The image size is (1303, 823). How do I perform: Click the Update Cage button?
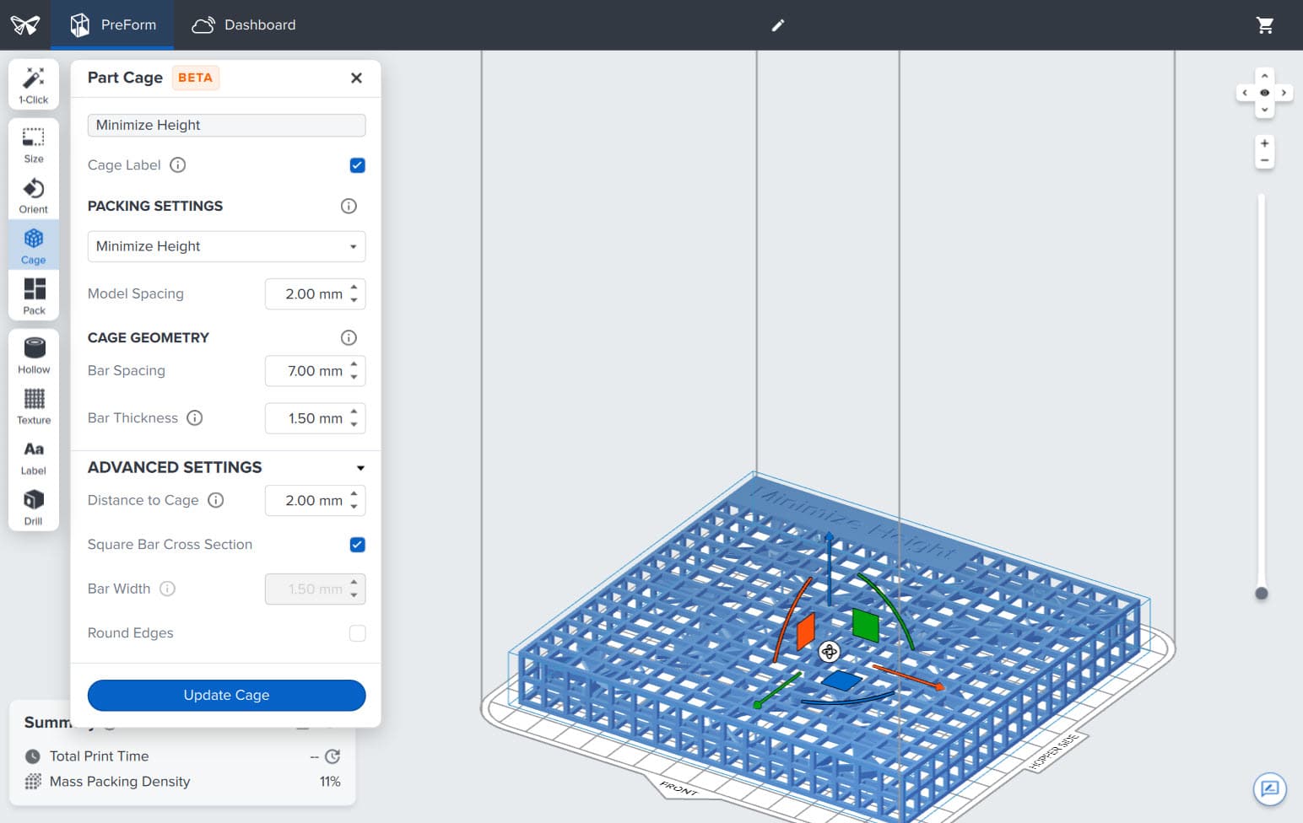[226, 696]
